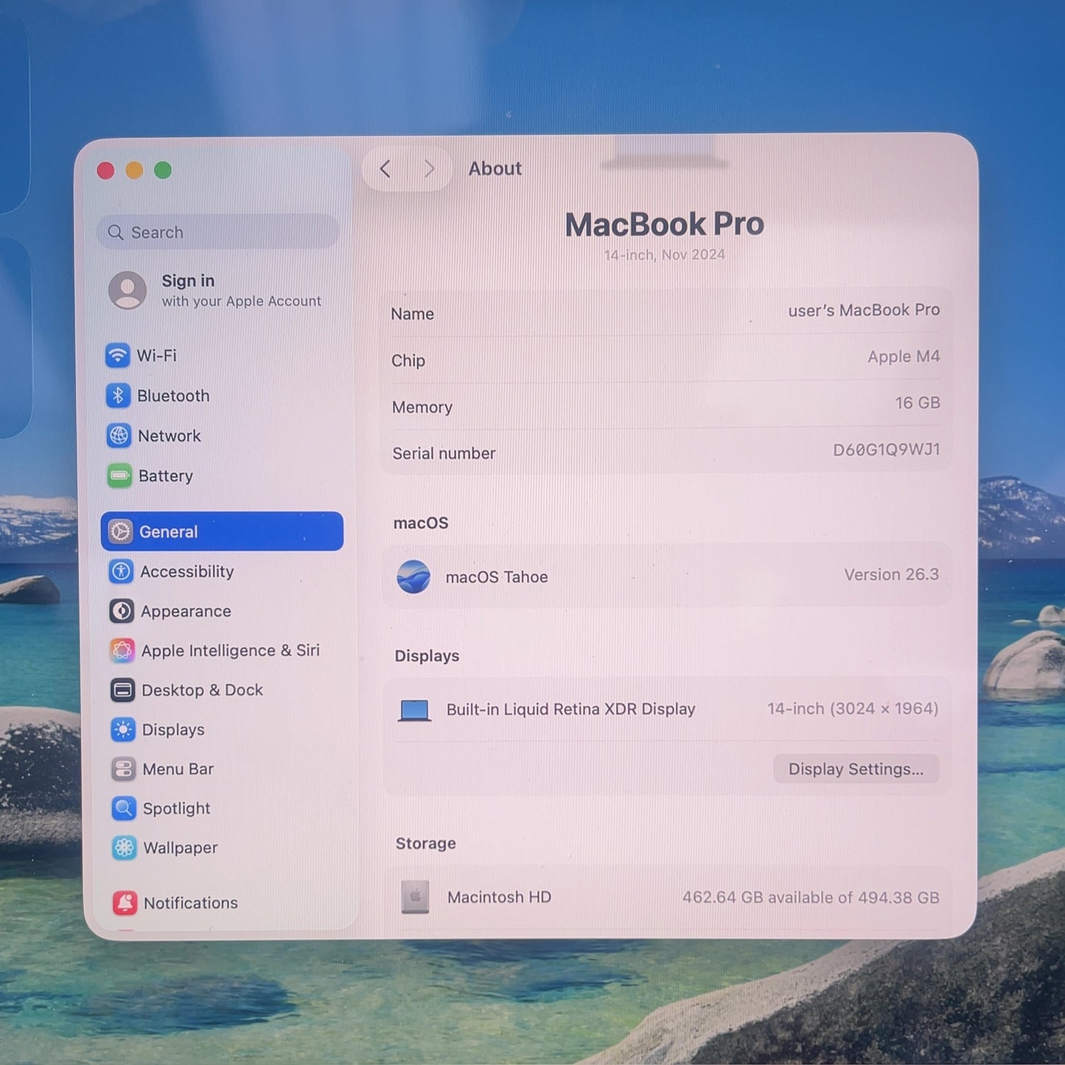Select Apple Intelligence & Siri label
The width and height of the screenshot is (1065, 1065).
pyautogui.click(x=231, y=650)
